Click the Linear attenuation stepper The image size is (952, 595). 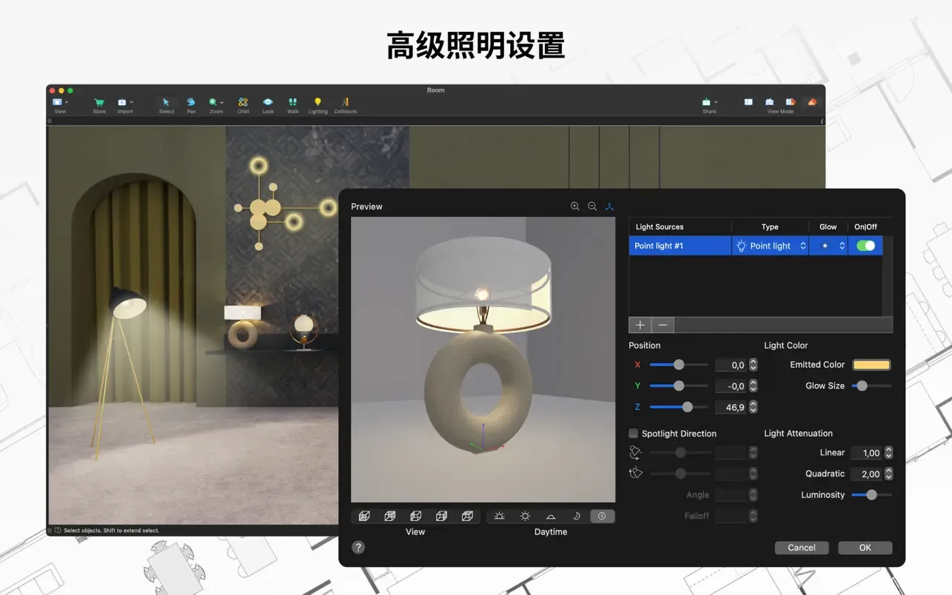pos(889,453)
